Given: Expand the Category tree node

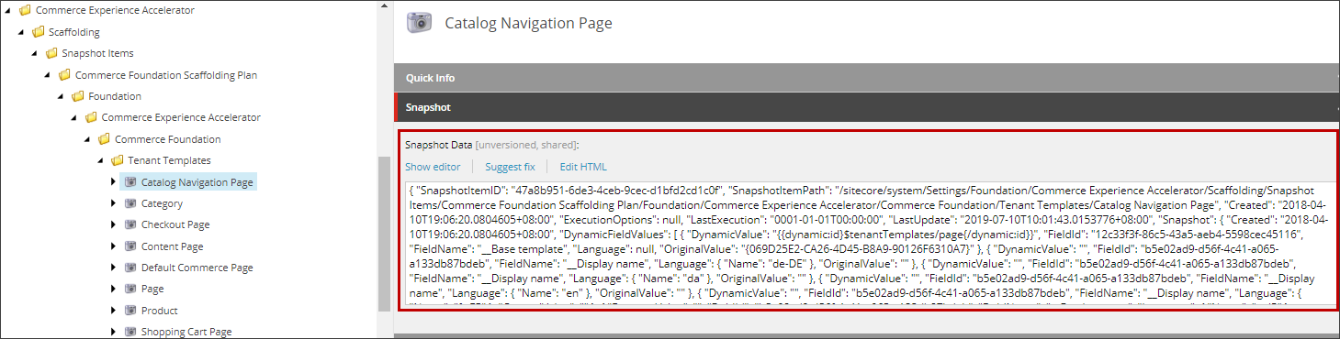Looking at the screenshot, I should (113, 203).
